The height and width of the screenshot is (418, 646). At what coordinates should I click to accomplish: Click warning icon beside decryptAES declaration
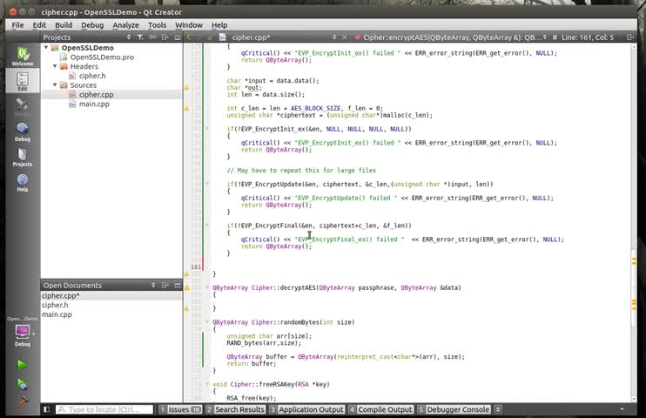[186, 287]
